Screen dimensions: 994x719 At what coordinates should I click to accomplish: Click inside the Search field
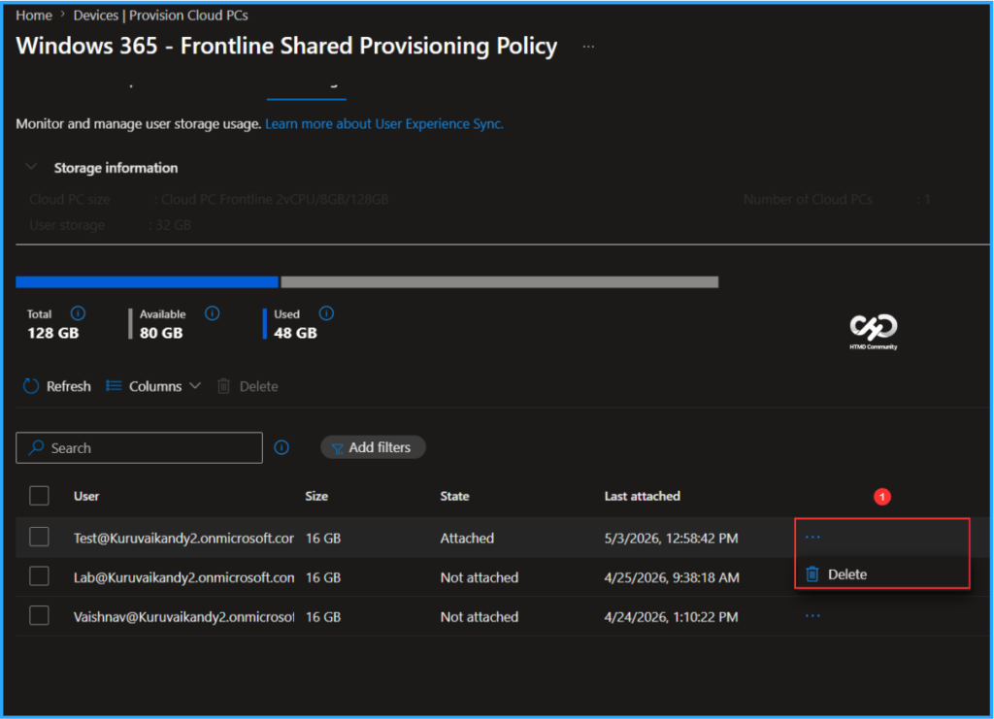139,448
